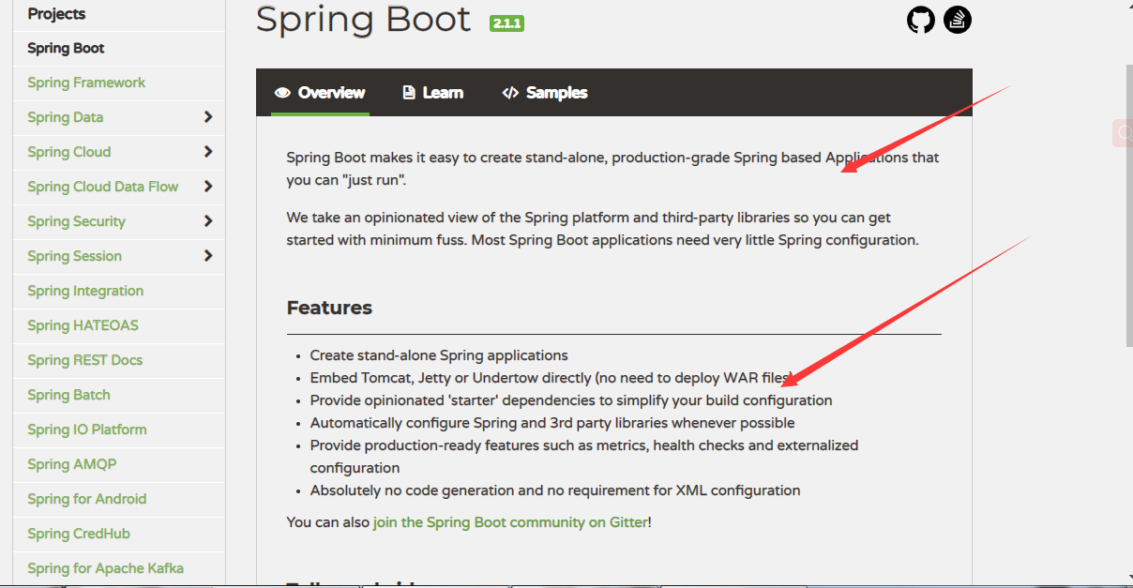Click the Spring Boot page title
This screenshot has height=588, width=1133.
(364, 19)
